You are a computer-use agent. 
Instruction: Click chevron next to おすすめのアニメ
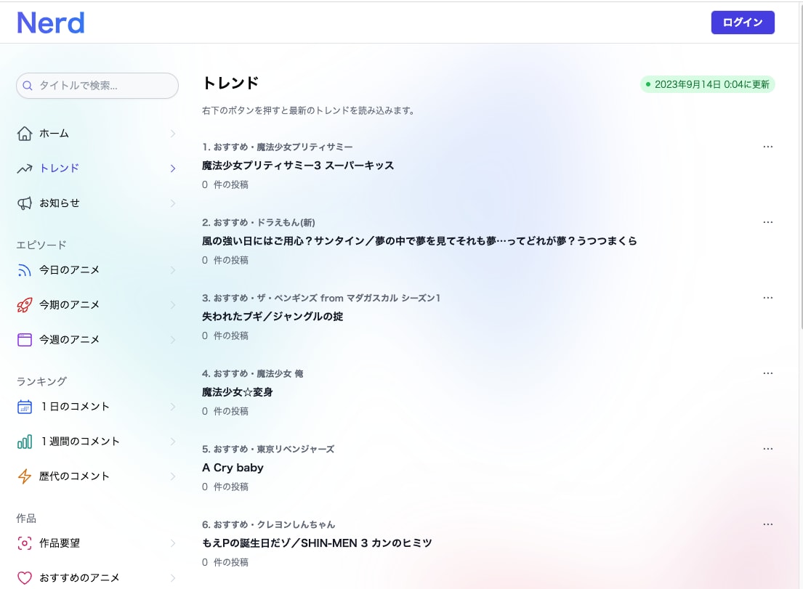click(172, 577)
